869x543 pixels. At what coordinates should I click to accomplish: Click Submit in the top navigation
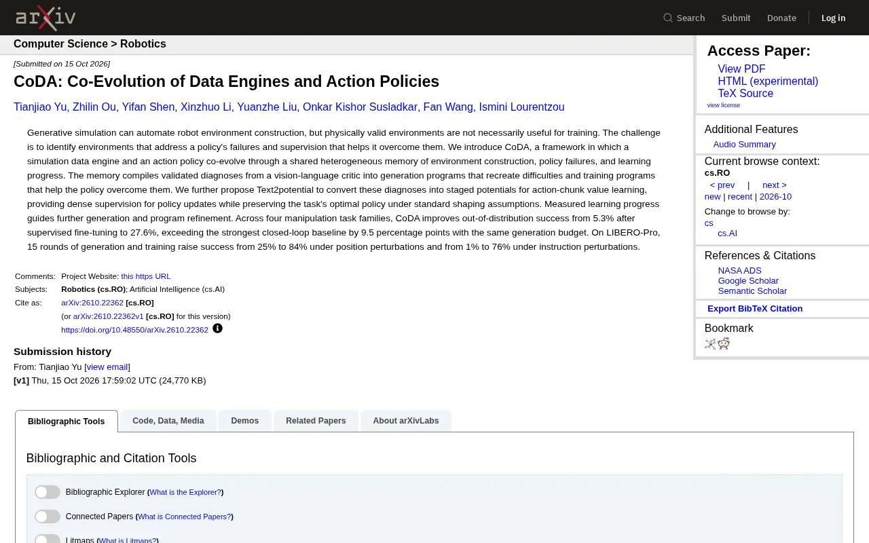coord(736,18)
